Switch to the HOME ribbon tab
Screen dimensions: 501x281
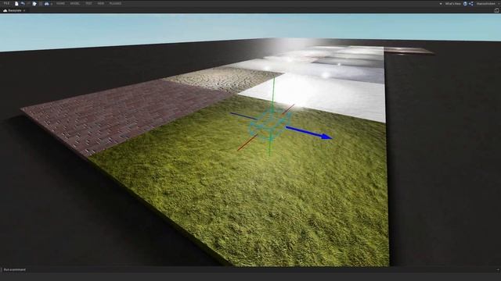pos(60,3)
